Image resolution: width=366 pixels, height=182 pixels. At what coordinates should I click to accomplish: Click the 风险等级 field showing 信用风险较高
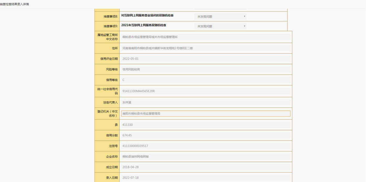pyautogui.click(x=206, y=69)
